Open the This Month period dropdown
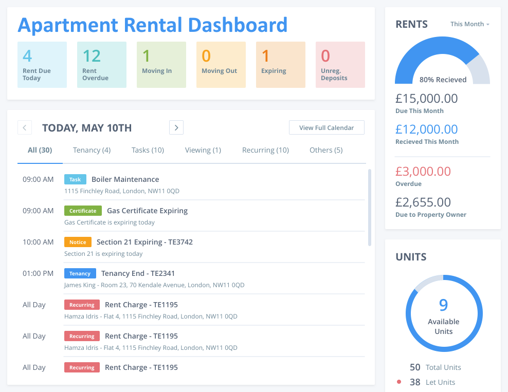The width and height of the screenshot is (508, 392). [470, 24]
